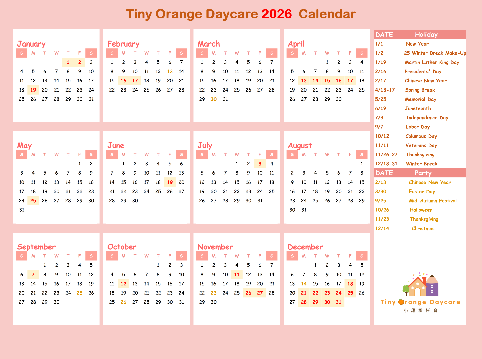The width and height of the screenshot is (482, 359).
Task: Click October 26 Halloween party date
Action: pos(123,302)
